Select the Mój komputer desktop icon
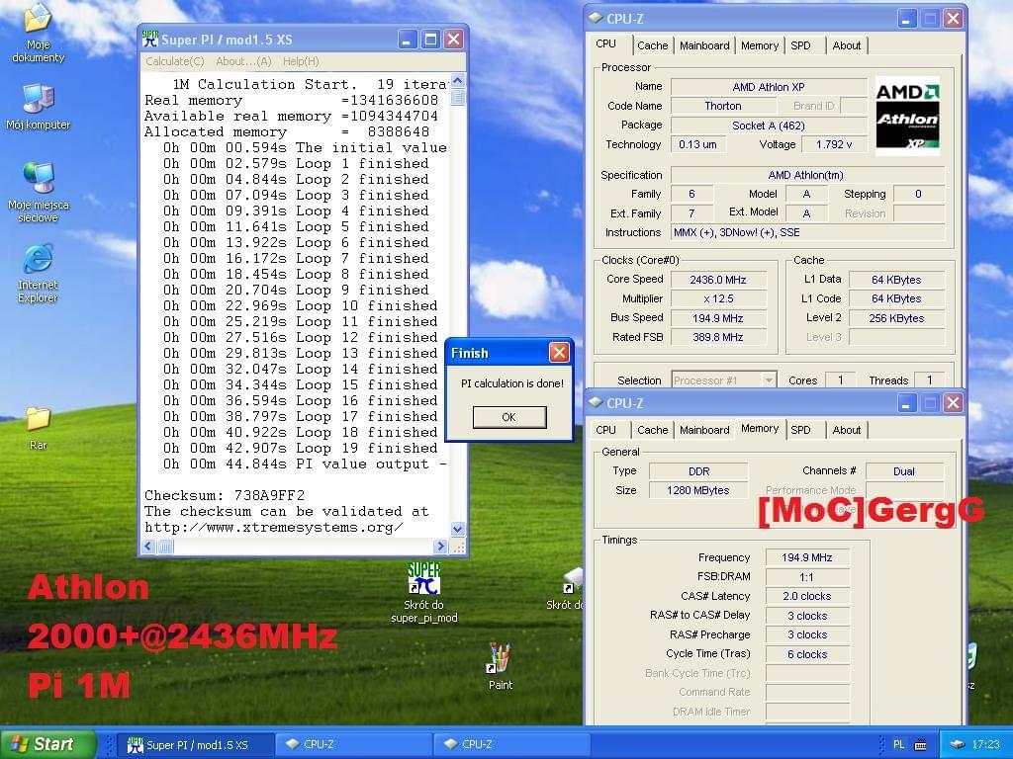 [x=38, y=98]
